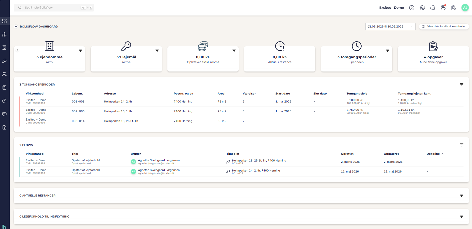The height and width of the screenshot is (229, 472).
Task: Click the search field 'Søg i hele Boligflow'
Action: point(54,7)
